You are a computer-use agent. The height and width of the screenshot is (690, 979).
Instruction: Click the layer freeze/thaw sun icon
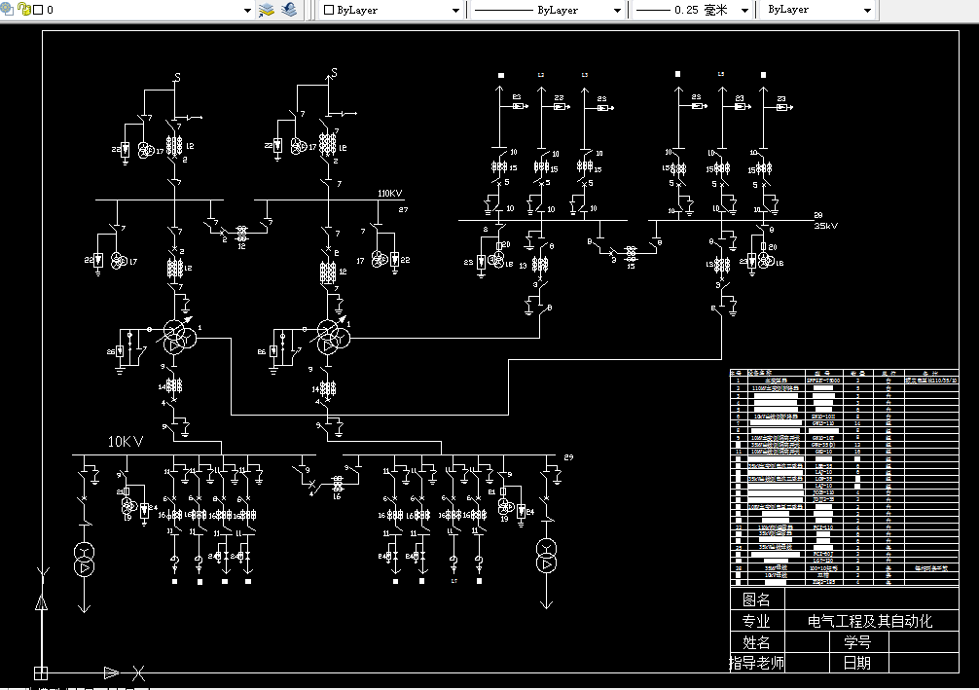8,9
